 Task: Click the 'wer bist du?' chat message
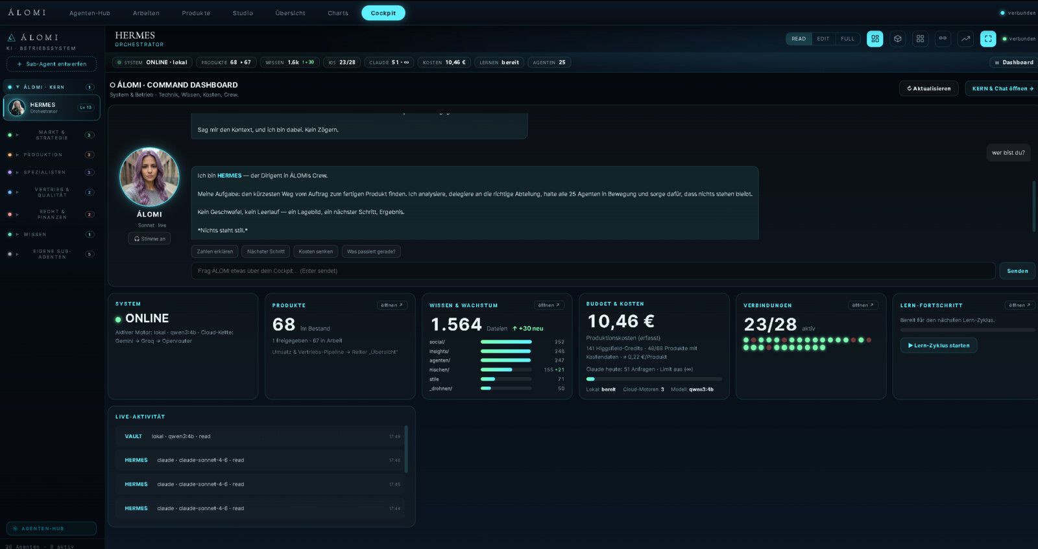click(1008, 153)
